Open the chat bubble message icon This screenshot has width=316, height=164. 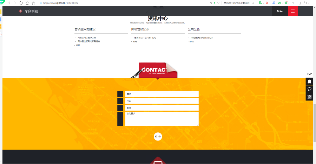coord(309,89)
